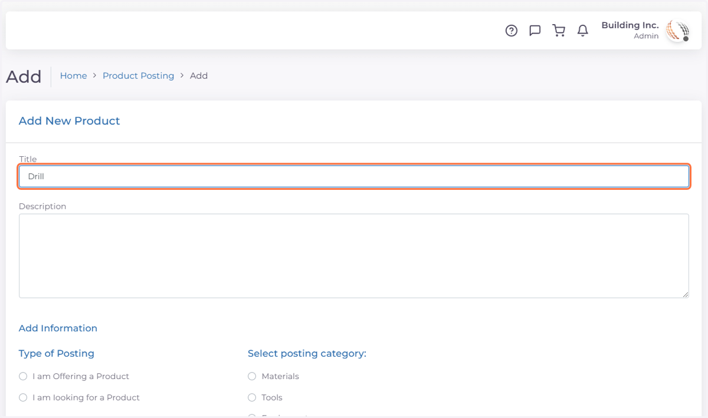
Task: Click the 'Description' field label
Action: [x=42, y=206]
